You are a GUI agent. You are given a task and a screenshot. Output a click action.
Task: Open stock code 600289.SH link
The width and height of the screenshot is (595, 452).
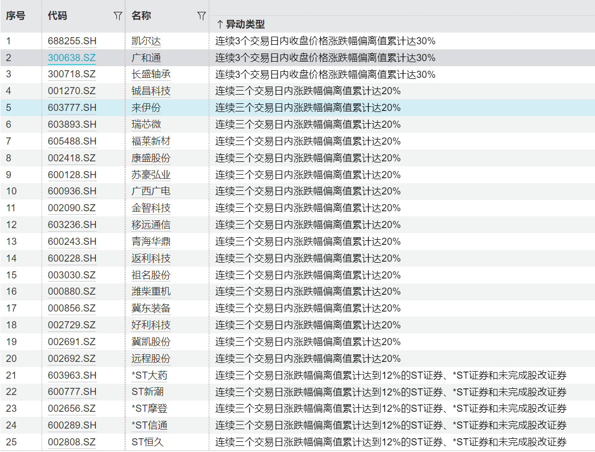(x=72, y=425)
